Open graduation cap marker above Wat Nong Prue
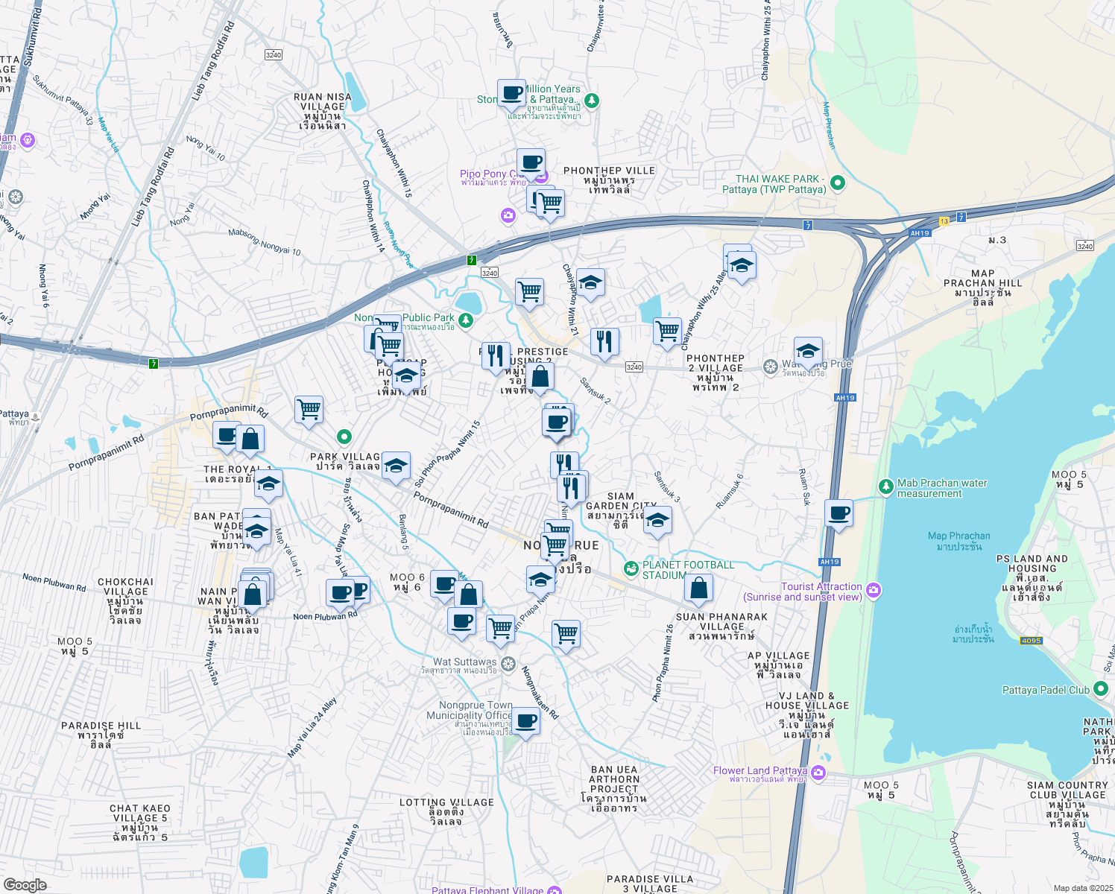The width and height of the screenshot is (1115, 894). (808, 352)
